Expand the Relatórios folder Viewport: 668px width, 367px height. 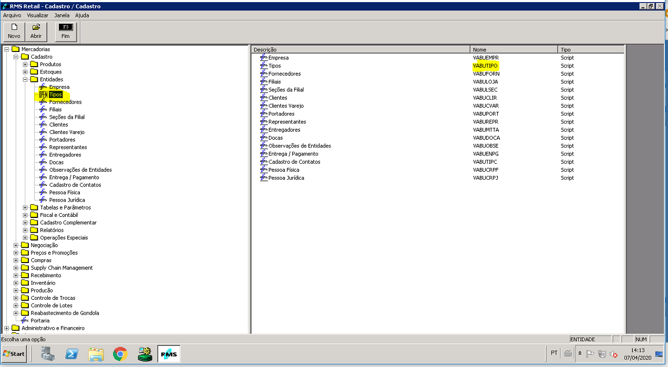coord(25,230)
